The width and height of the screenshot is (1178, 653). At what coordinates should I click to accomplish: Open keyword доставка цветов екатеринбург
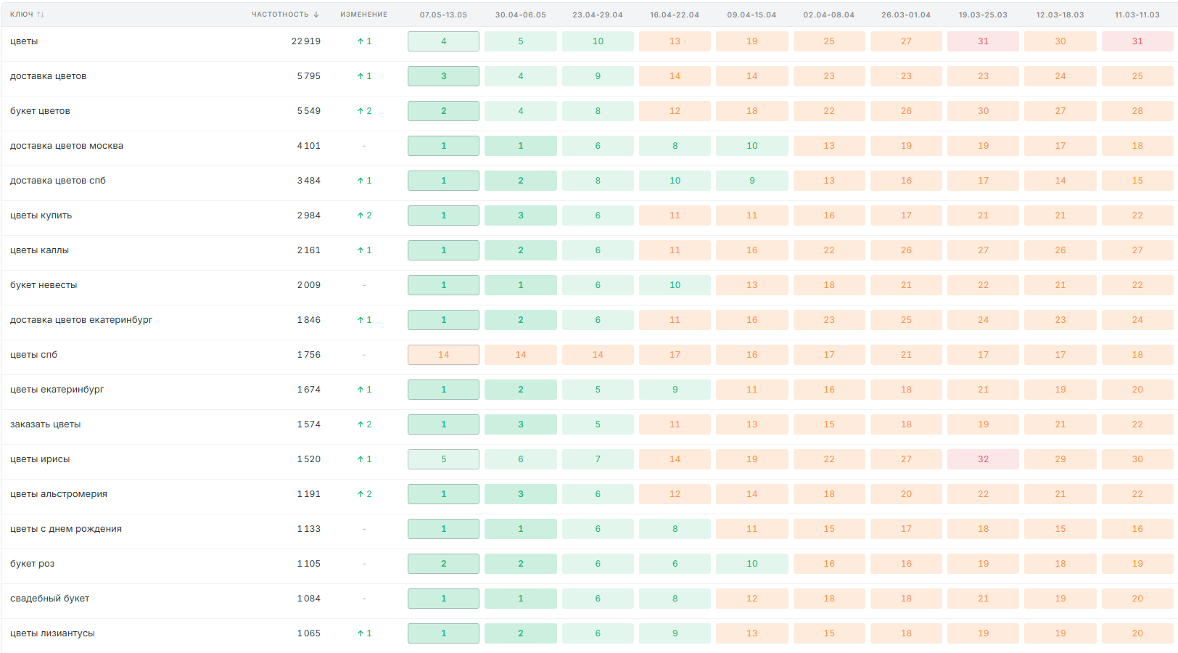click(81, 320)
